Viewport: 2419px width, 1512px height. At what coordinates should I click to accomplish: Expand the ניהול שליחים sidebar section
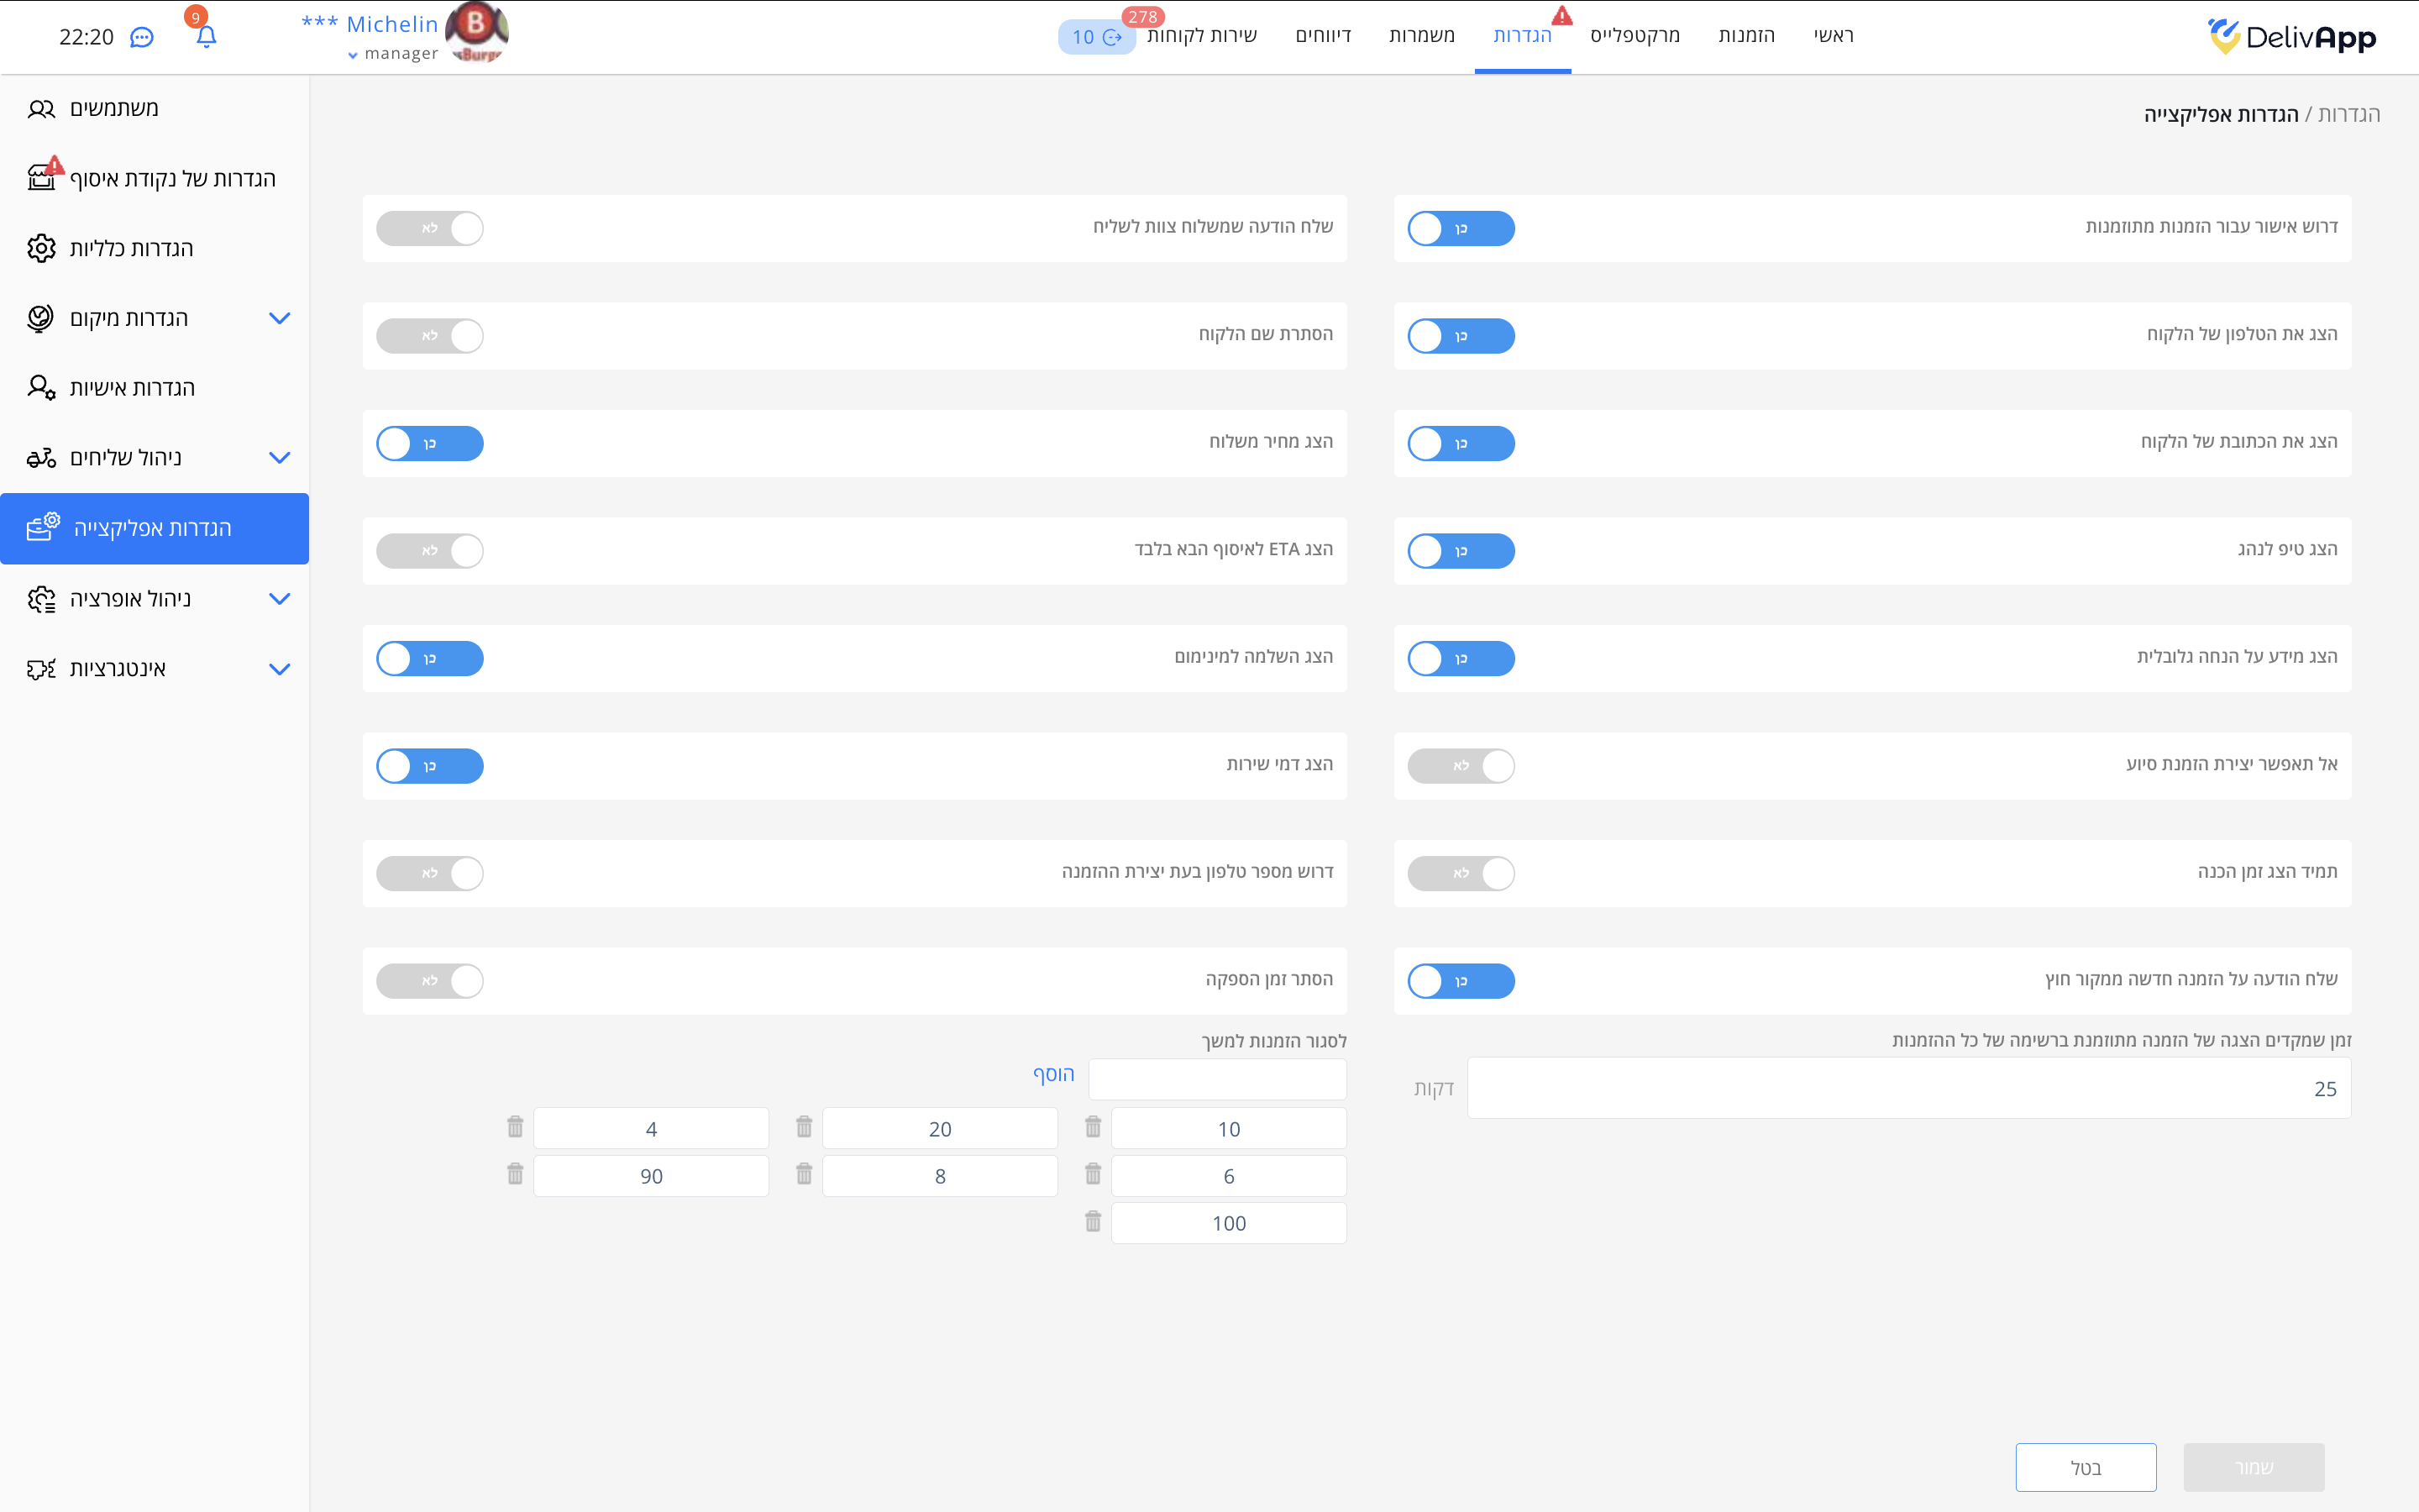[x=279, y=458]
